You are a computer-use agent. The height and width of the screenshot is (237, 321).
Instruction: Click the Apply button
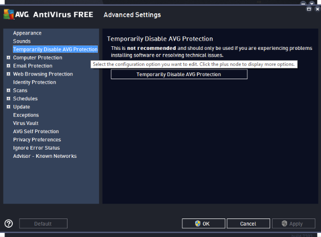point(294,224)
